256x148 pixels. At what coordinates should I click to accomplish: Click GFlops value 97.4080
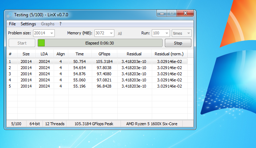click(104, 74)
